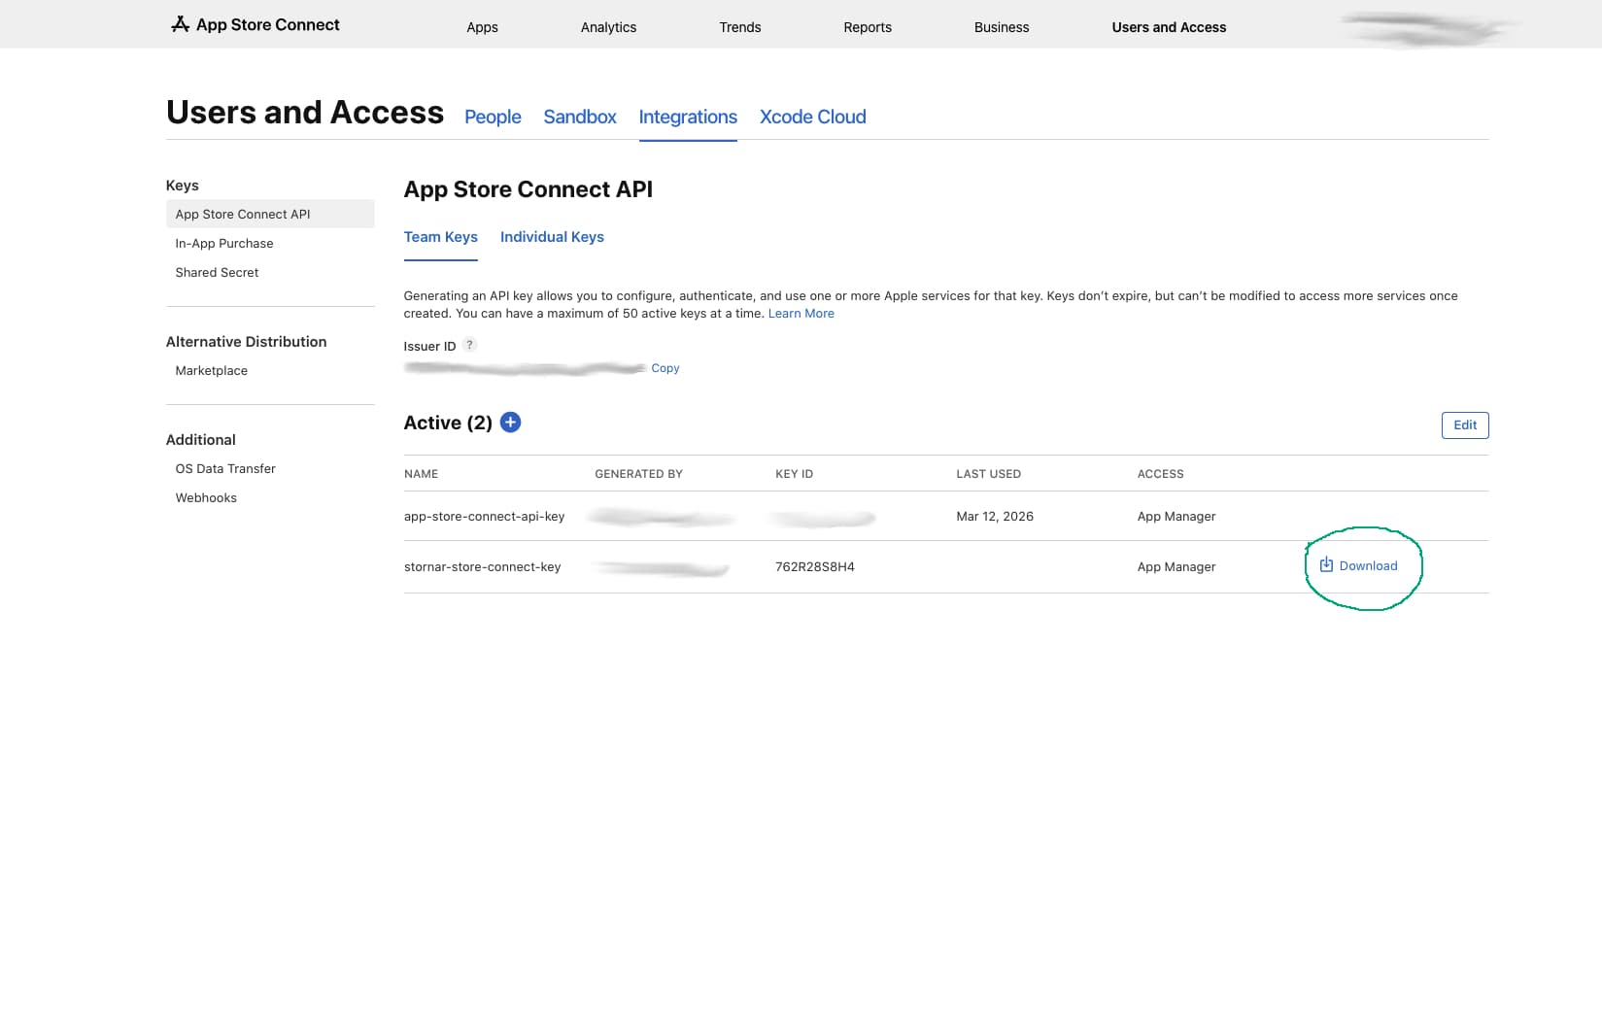Select Users and Access in top navigation
Screen dimensions: 1602x1017
click(x=1169, y=27)
